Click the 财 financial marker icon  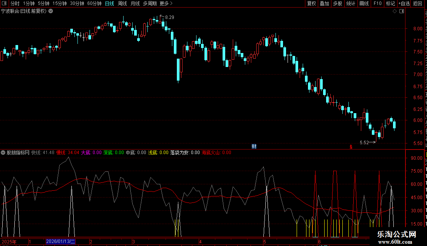pos(254,146)
